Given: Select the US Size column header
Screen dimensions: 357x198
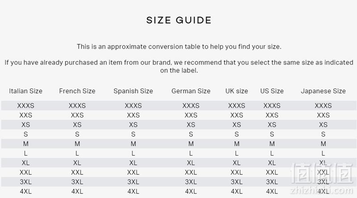Looking at the screenshot, I should (x=272, y=91).
